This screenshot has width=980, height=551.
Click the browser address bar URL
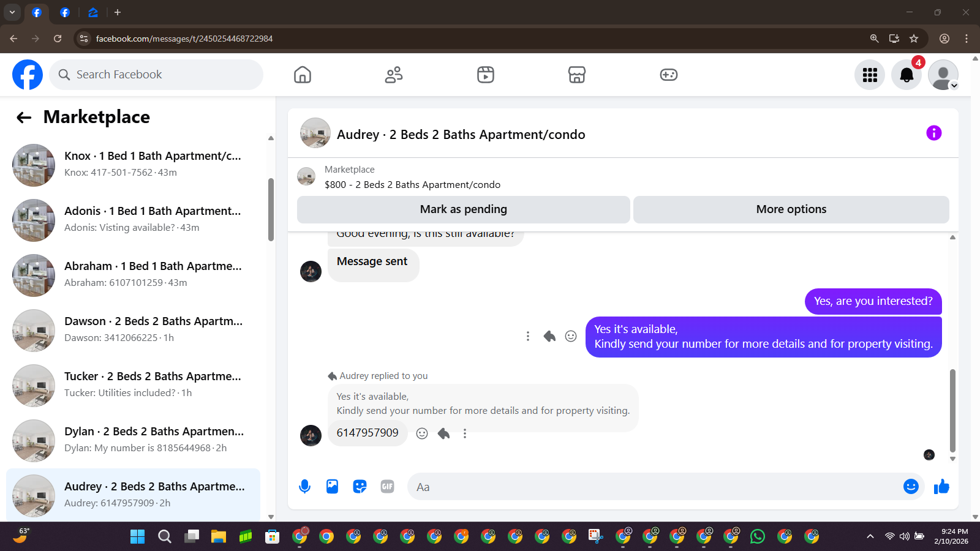[x=184, y=39]
